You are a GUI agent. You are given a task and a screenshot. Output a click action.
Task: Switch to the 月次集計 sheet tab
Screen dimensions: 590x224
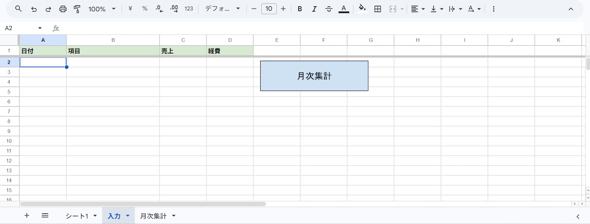pyautogui.click(x=153, y=216)
